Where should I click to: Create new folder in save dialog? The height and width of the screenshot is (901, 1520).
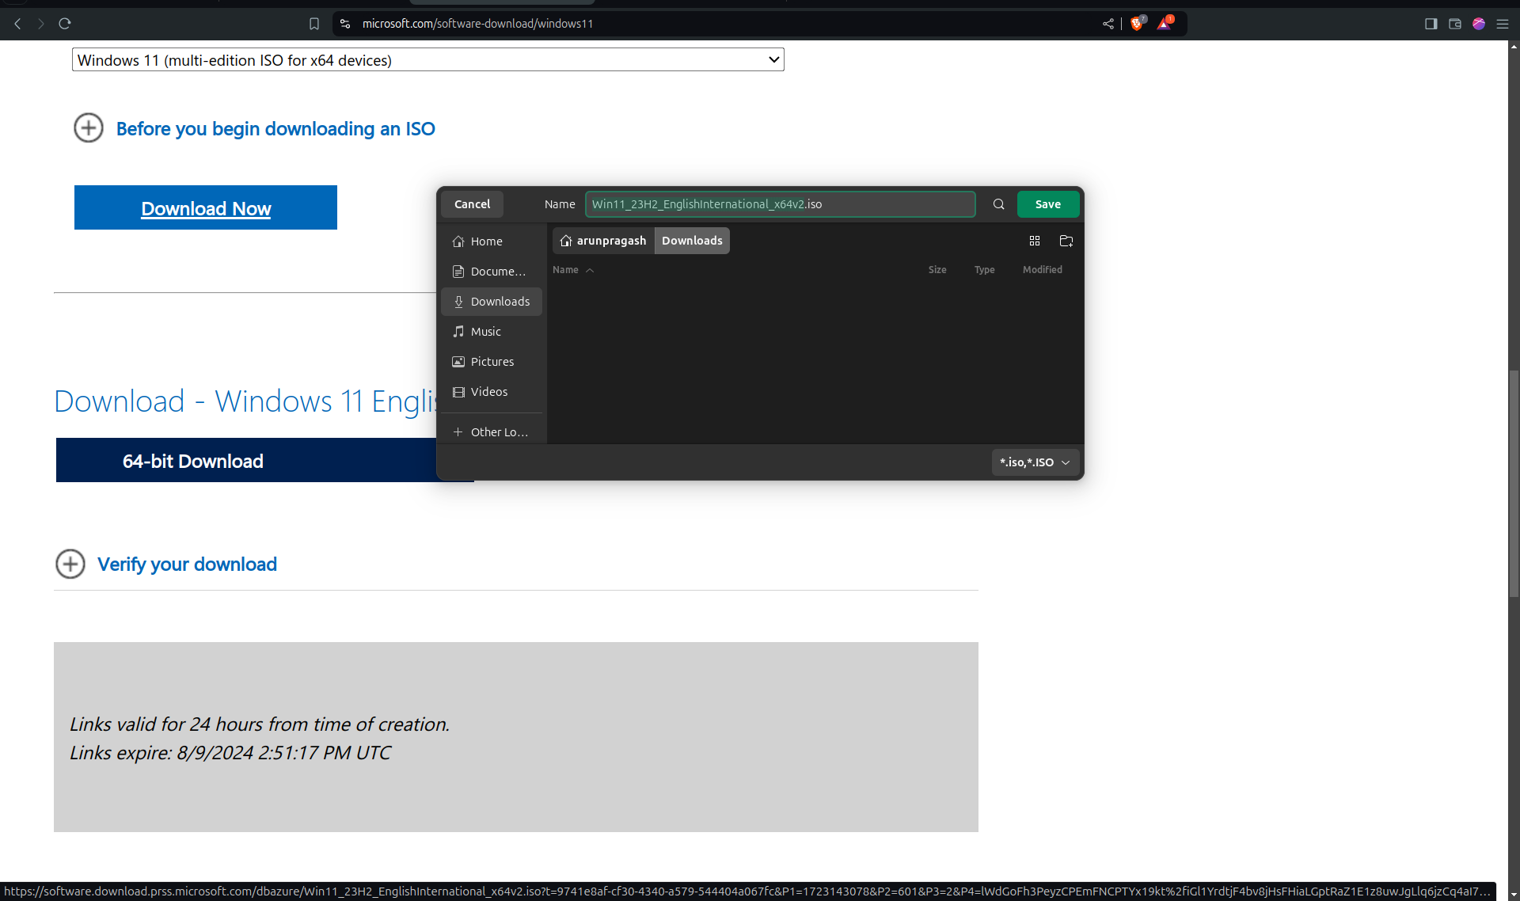(1066, 241)
